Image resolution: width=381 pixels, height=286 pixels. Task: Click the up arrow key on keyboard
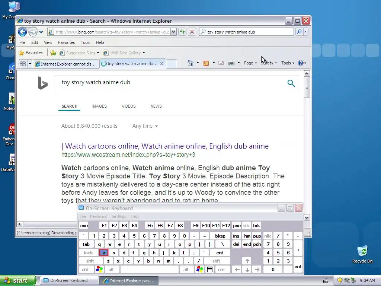click(247, 261)
